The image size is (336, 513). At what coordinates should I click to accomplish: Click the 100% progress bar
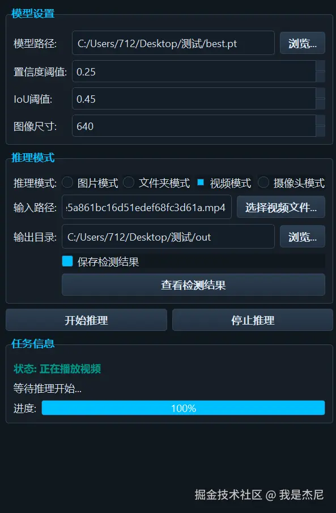coord(183,407)
